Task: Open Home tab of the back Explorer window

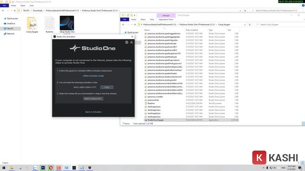Action: click(14, 6)
